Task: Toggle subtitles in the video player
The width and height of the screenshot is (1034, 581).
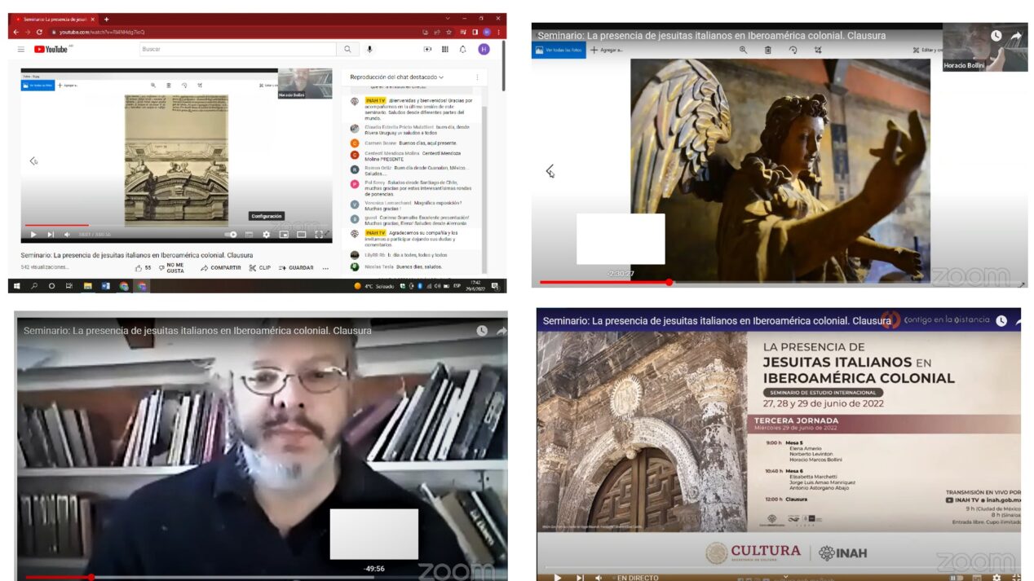Action: 249,235
